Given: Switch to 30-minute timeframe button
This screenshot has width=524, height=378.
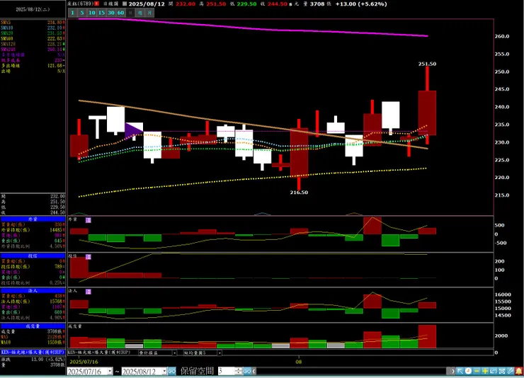Looking at the screenshot, I should click(x=111, y=13).
